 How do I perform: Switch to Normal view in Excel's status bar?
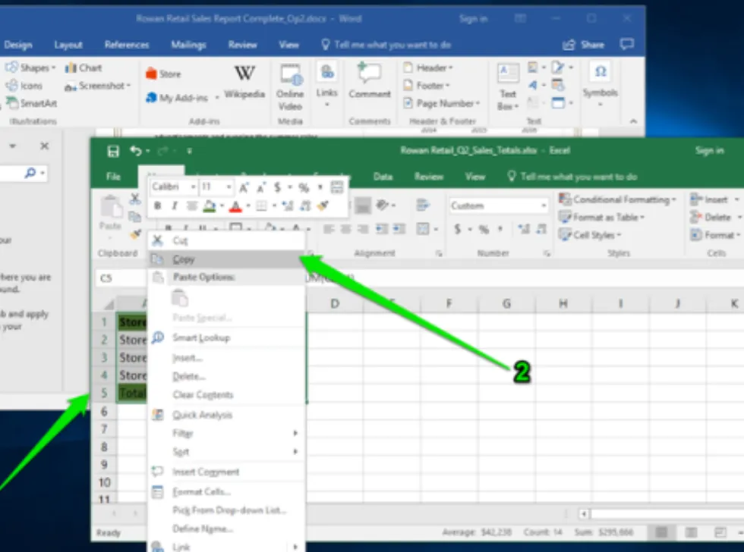662,532
